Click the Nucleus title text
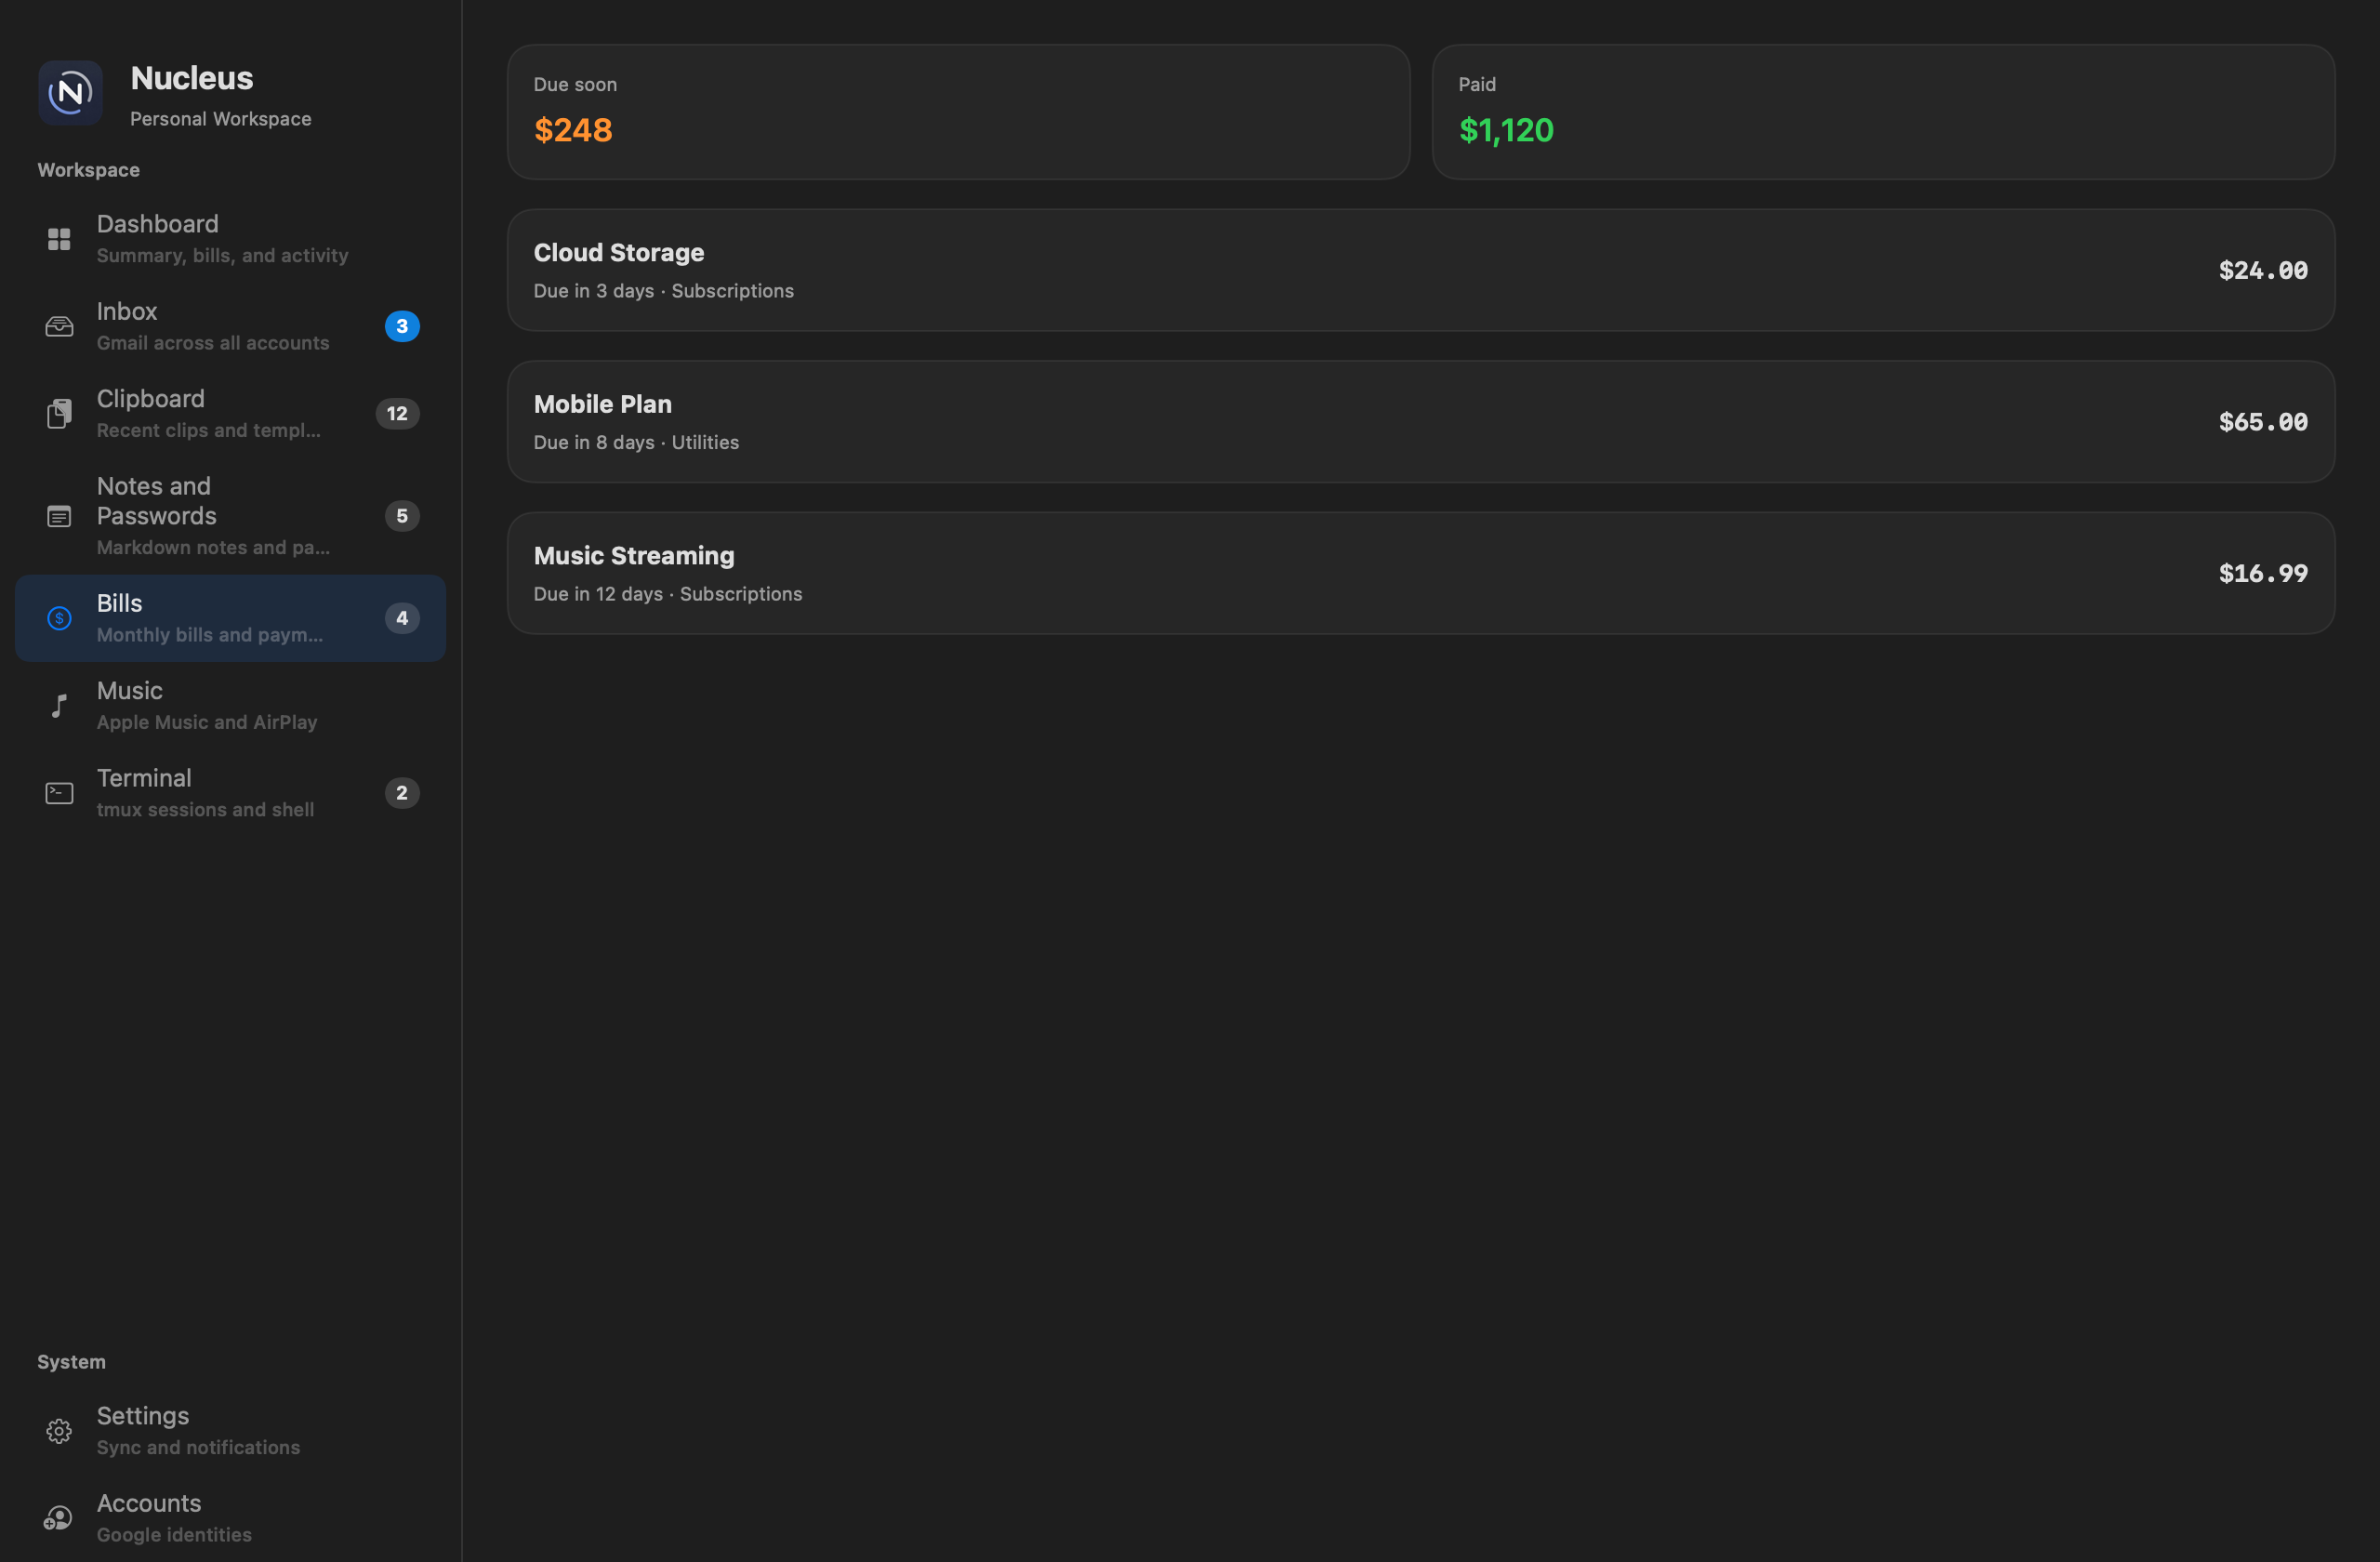Screen dimensions: 2380x1562 pyautogui.click(x=192, y=78)
